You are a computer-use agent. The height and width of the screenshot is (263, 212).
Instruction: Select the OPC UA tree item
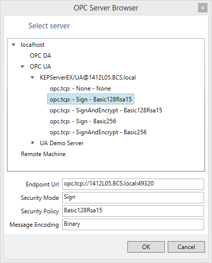(40, 67)
